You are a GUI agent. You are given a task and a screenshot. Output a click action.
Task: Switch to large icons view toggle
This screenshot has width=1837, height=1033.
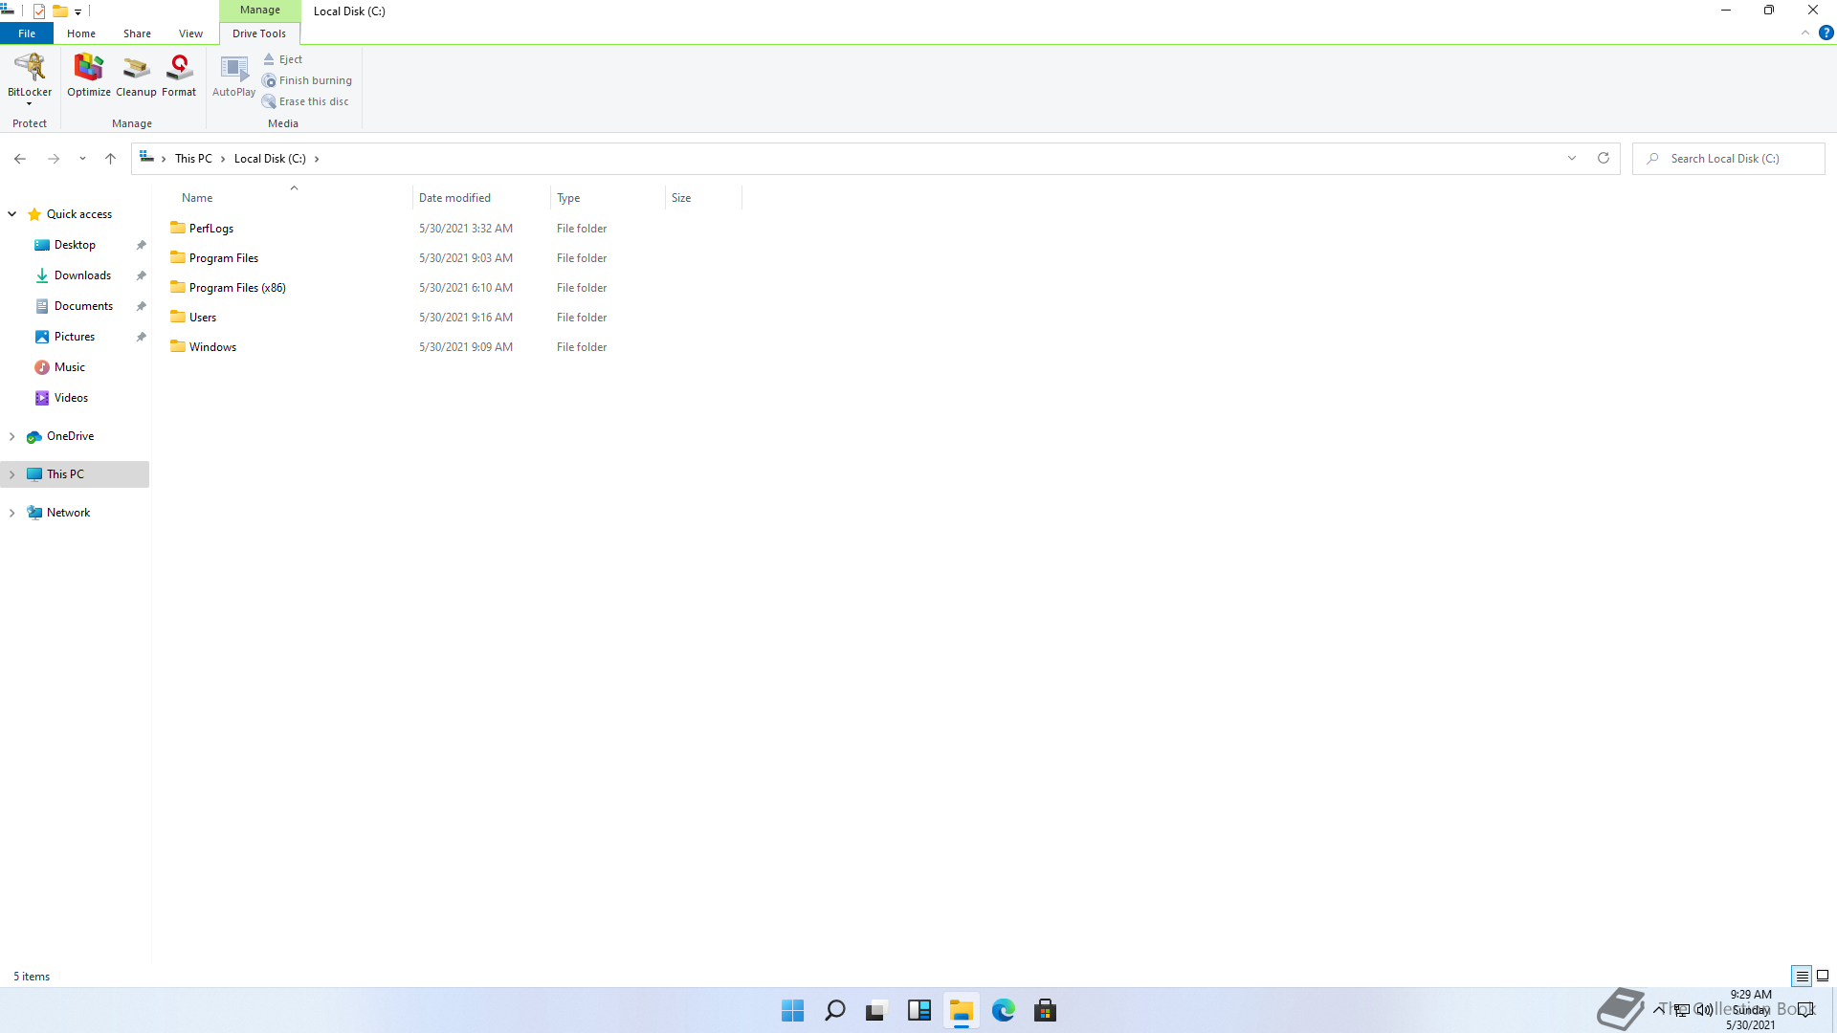coord(1823,977)
